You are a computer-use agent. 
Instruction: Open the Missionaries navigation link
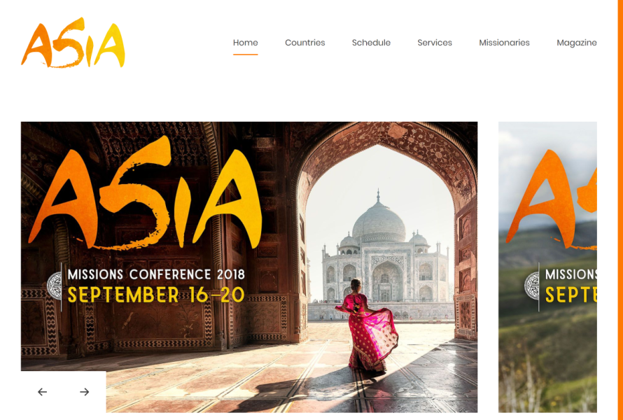(504, 43)
